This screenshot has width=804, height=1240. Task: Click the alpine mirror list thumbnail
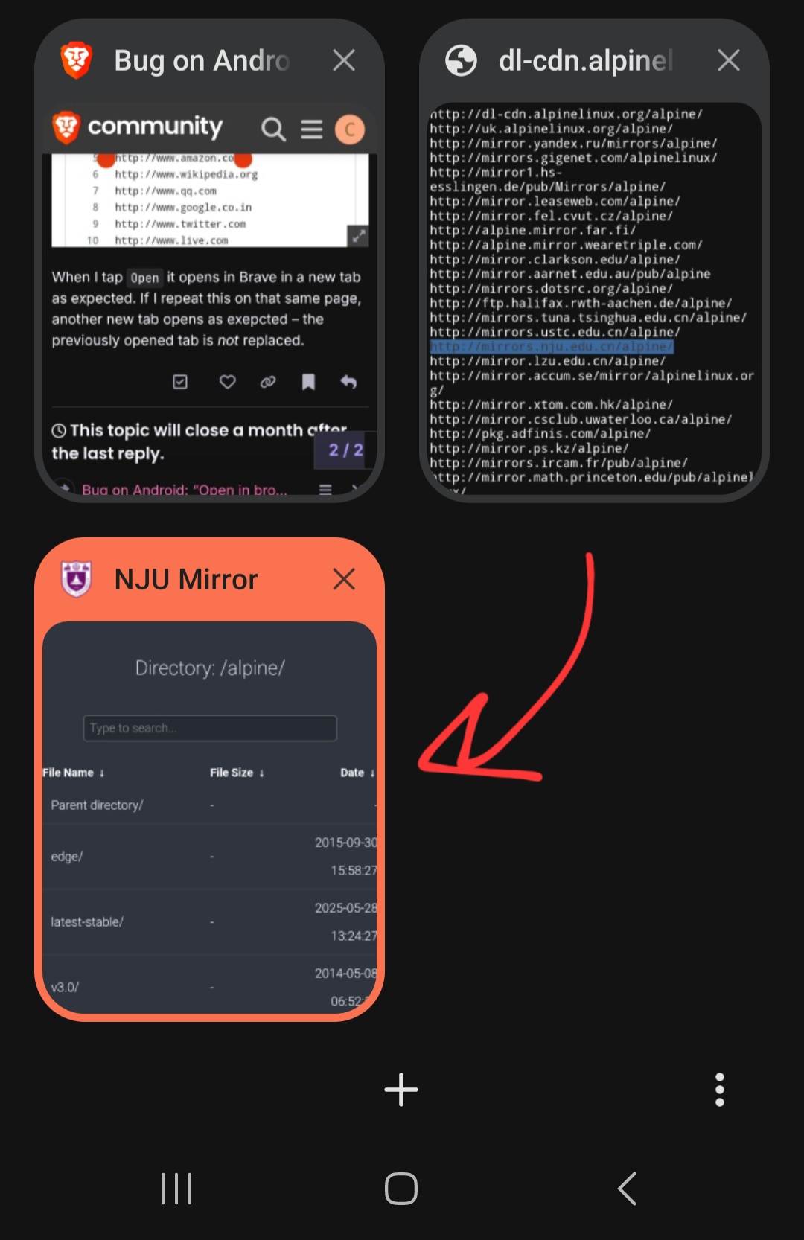[595, 298]
